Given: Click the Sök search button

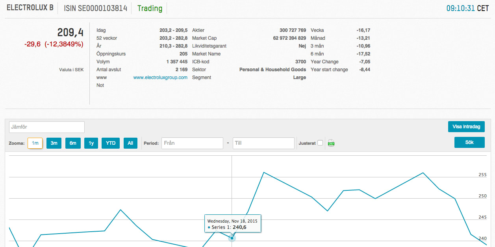Looking at the screenshot, I should pyautogui.click(x=469, y=142).
